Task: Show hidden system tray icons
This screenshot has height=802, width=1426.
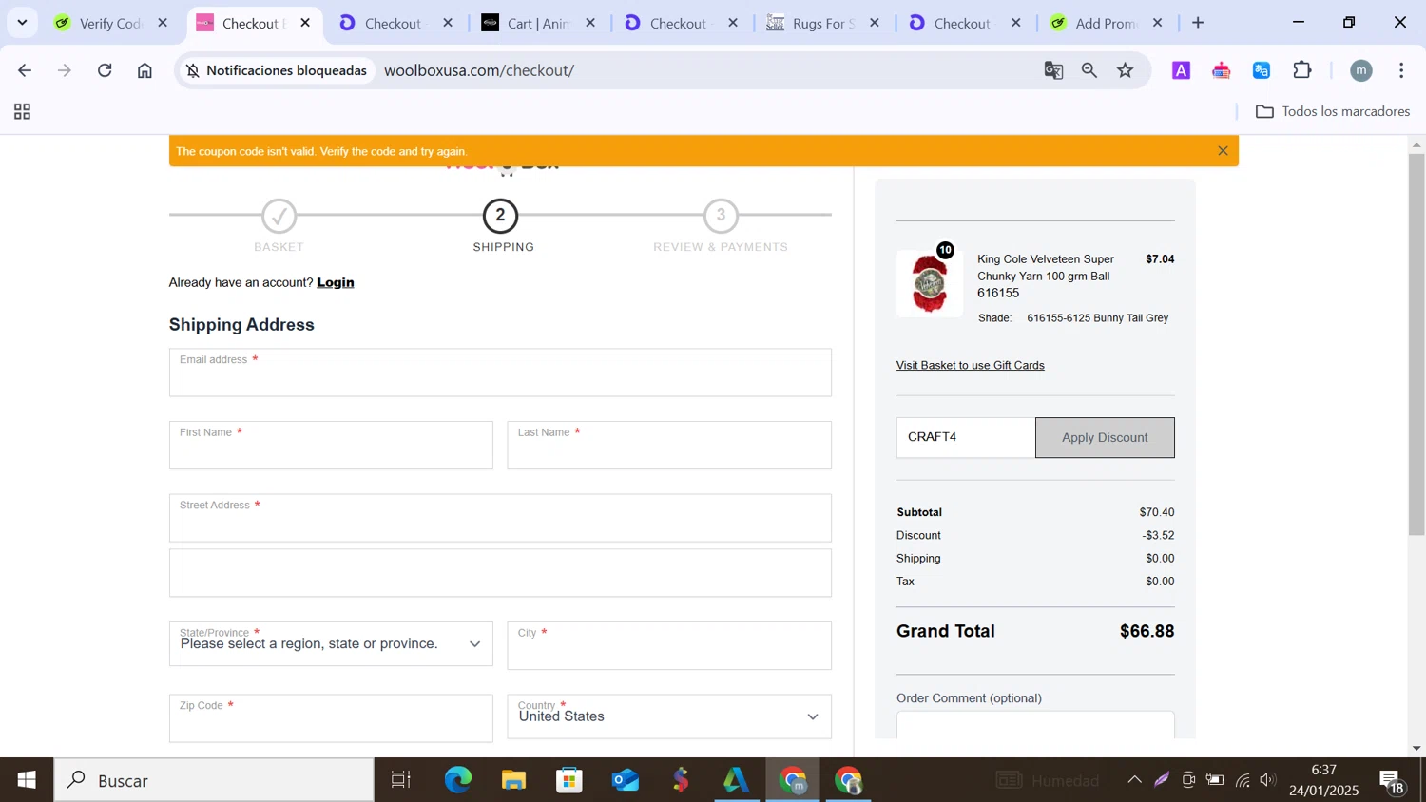Action: tap(1134, 780)
